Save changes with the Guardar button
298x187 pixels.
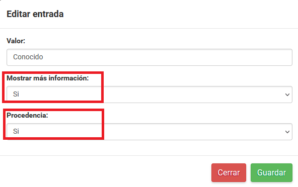[271, 172]
